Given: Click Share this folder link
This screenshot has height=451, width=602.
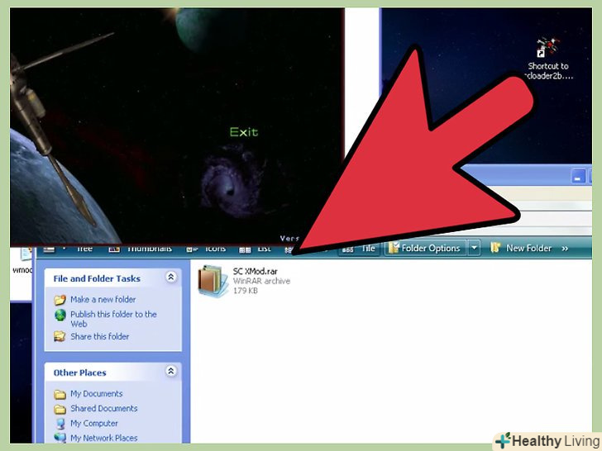Looking at the screenshot, I should [99, 336].
